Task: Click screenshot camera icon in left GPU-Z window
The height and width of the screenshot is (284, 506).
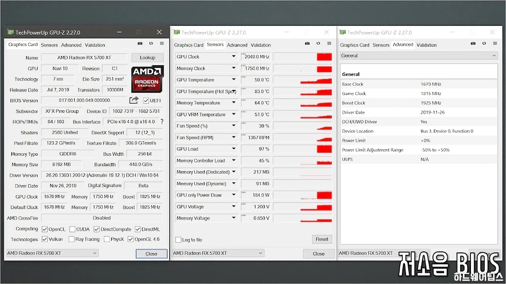Action: click(x=140, y=43)
